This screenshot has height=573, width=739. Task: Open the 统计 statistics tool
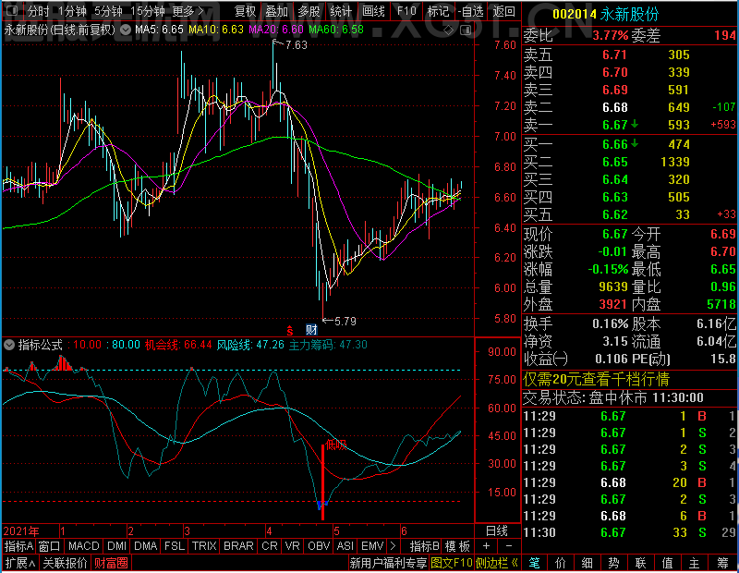[x=341, y=11]
